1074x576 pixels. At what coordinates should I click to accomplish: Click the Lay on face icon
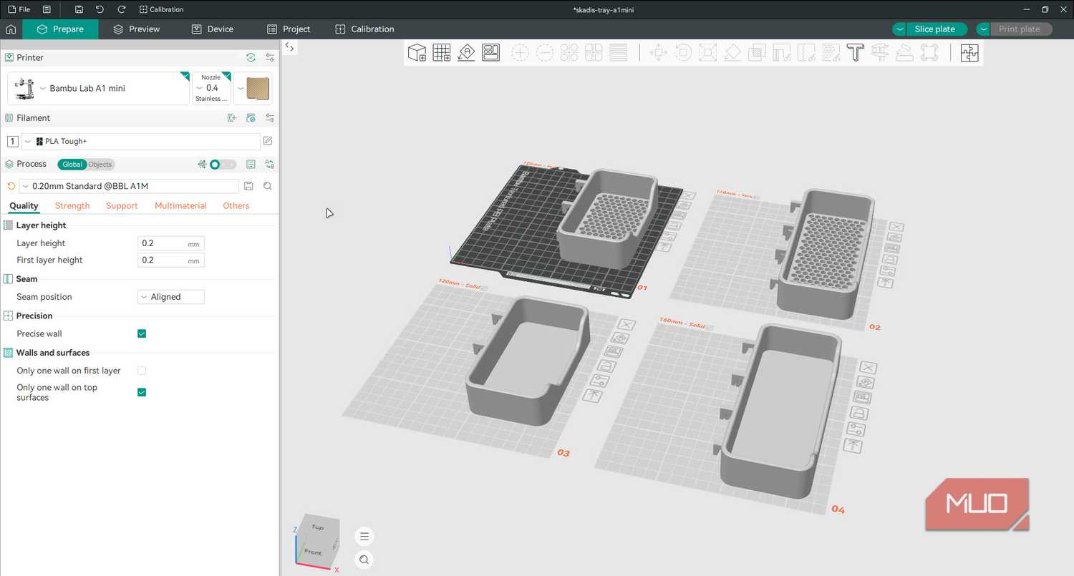(732, 52)
